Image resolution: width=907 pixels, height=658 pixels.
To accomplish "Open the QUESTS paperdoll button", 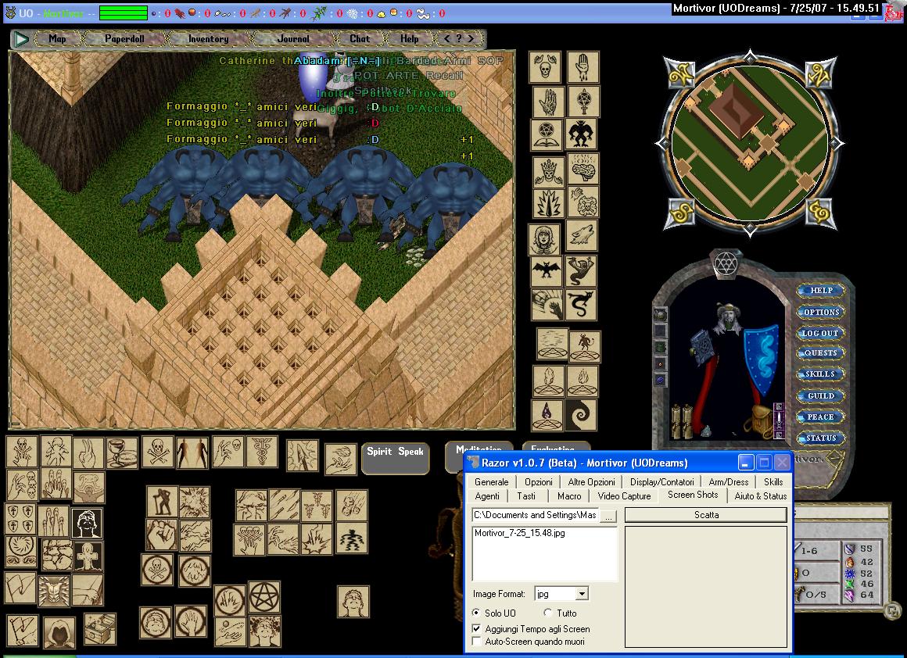I will [x=821, y=352].
